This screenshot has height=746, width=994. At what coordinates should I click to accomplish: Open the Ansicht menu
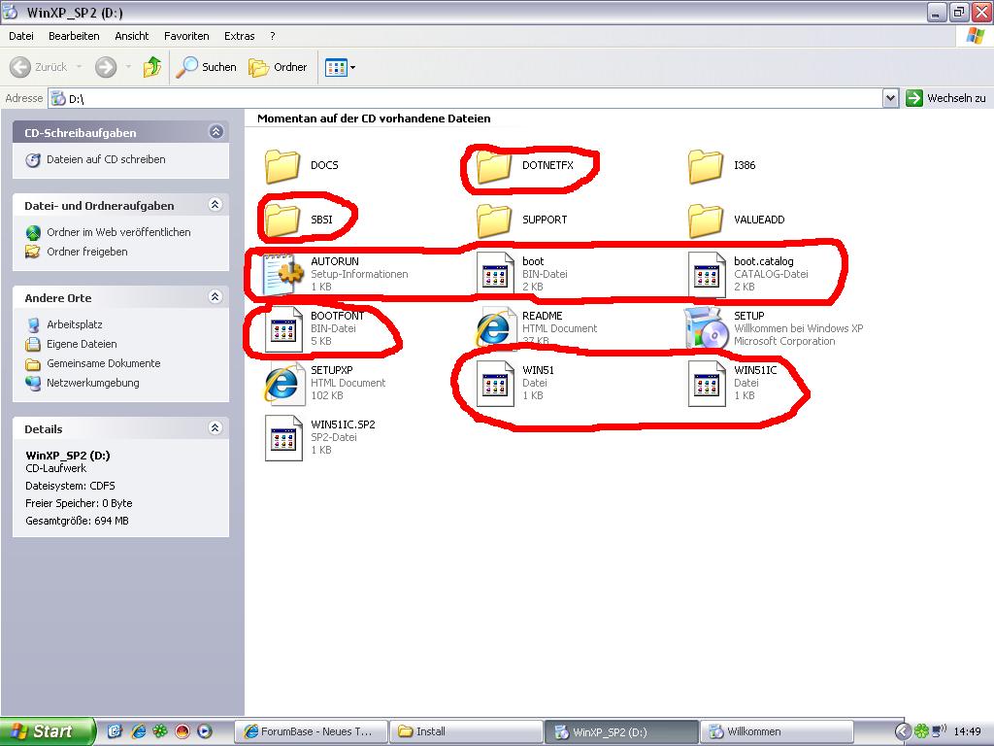(132, 36)
